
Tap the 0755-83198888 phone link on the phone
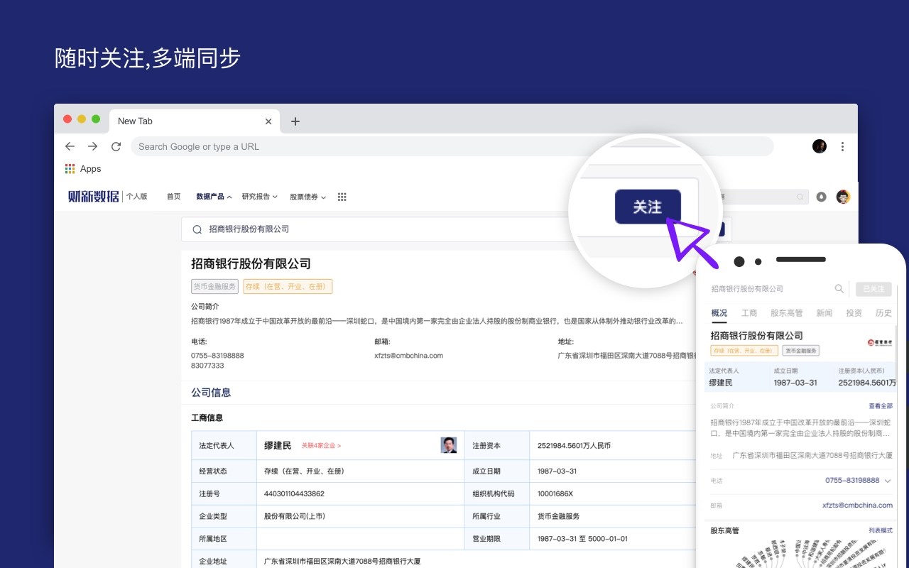(x=852, y=481)
